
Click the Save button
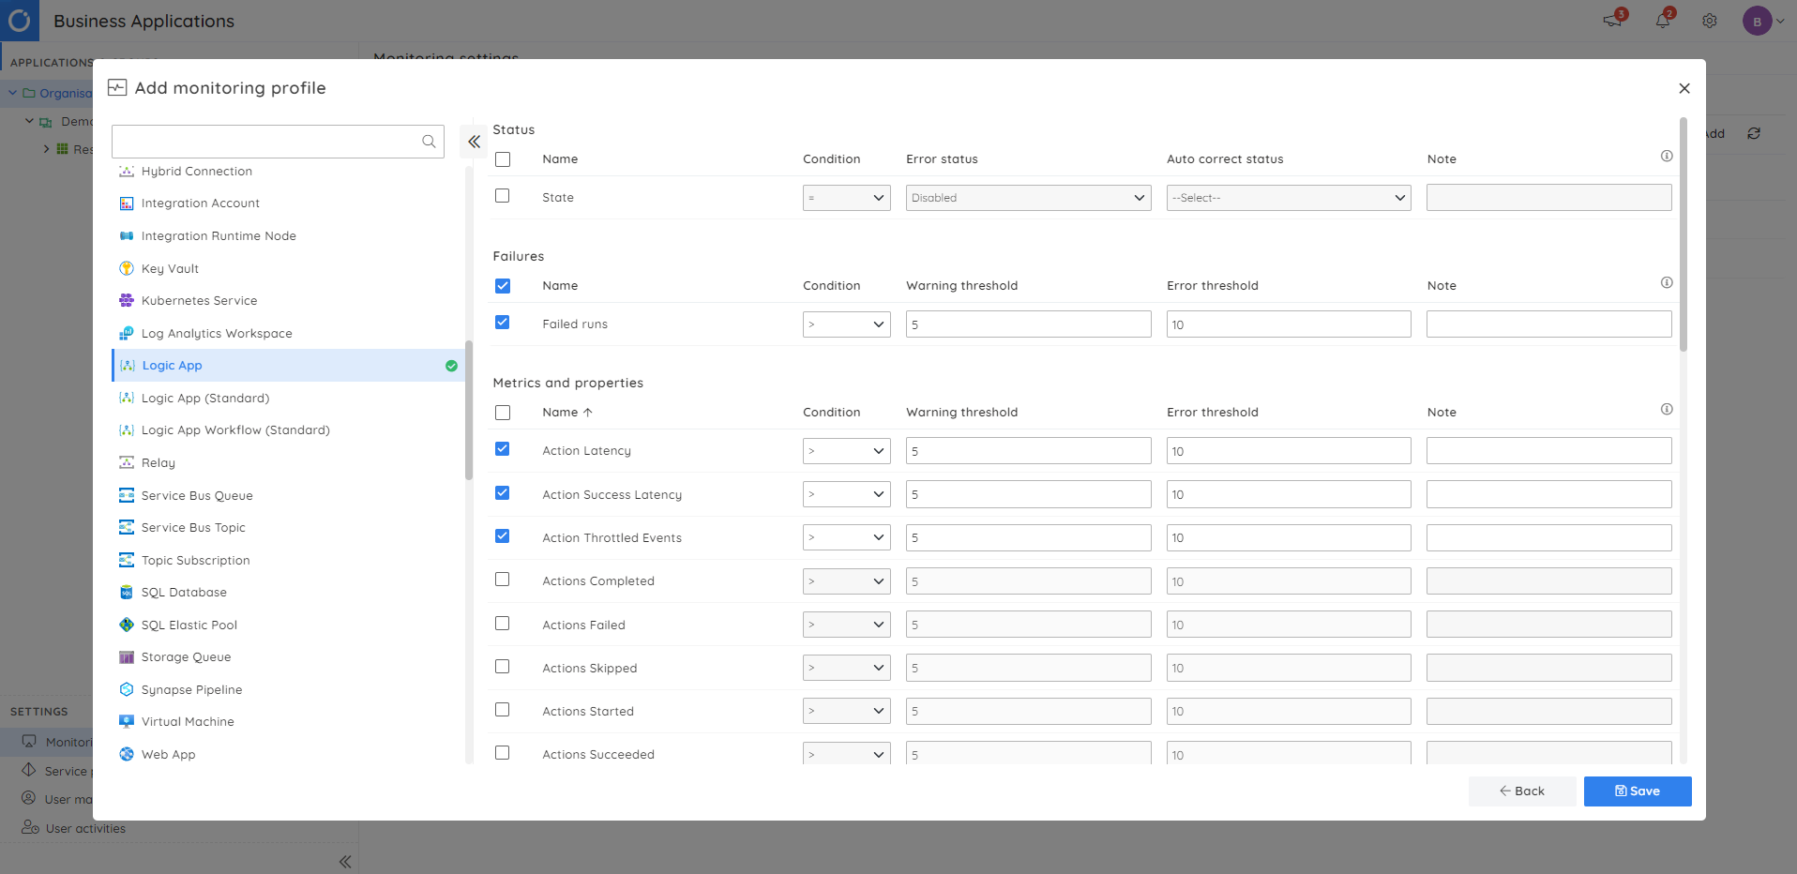pos(1637,791)
